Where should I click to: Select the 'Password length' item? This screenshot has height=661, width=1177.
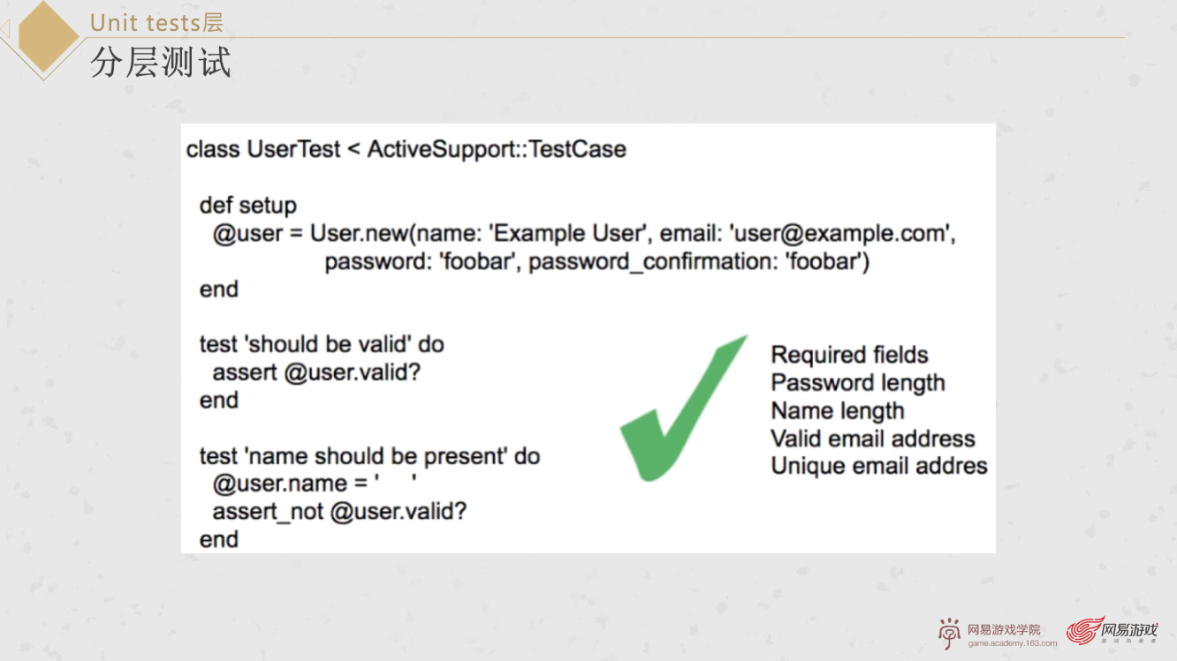pos(857,383)
